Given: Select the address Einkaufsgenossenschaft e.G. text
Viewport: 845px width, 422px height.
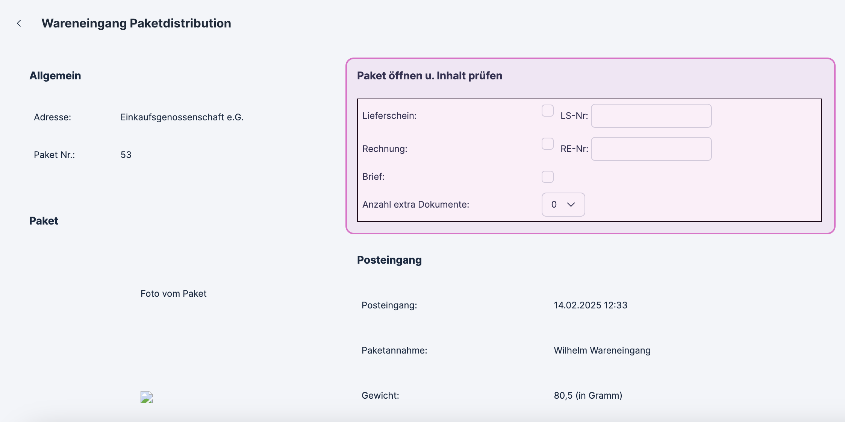Looking at the screenshot, I should [x=182, y=117].
